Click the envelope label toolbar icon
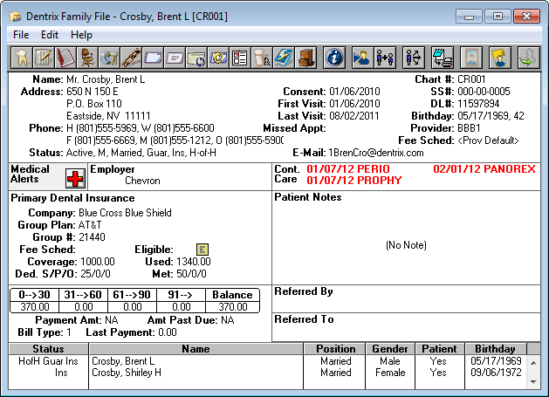The height and width of the screenshot is (397, 549). click(x=174, y=58)
